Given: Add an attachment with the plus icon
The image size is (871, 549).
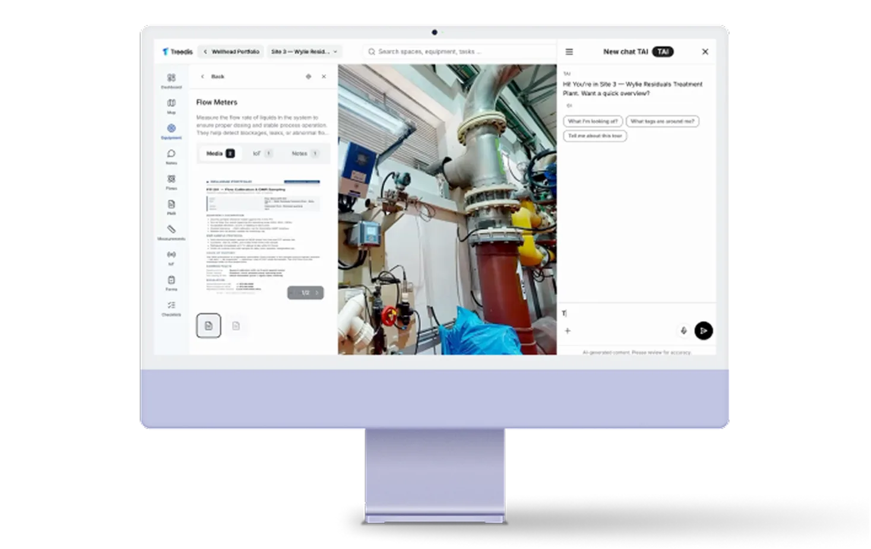Looking at the screenshot, I should (568, 331).
